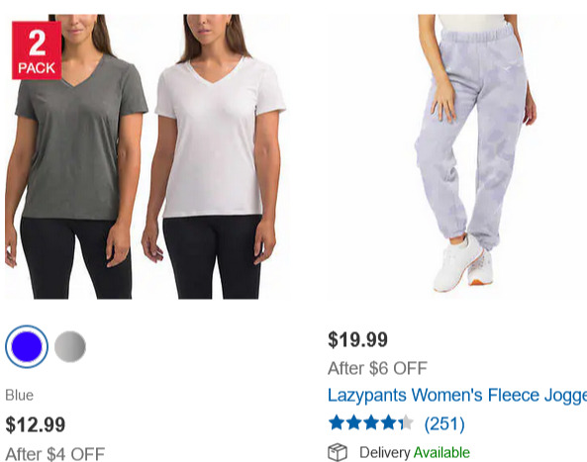Choose the gray color swatch
The height and width of the screenshot is (462, 587).
pos(70,346)
